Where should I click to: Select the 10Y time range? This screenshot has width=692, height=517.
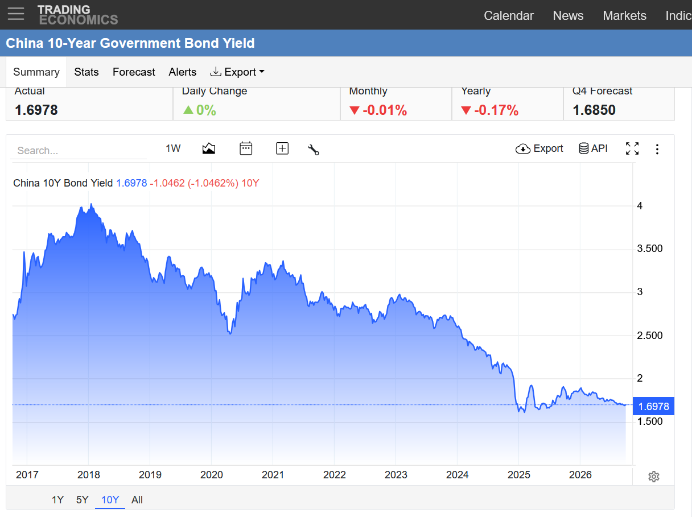click(x=110, y=500)
